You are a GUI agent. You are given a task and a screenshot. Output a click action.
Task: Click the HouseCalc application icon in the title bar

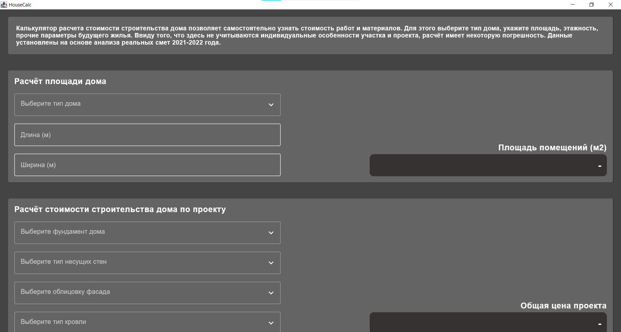click(x=4, y=5)
